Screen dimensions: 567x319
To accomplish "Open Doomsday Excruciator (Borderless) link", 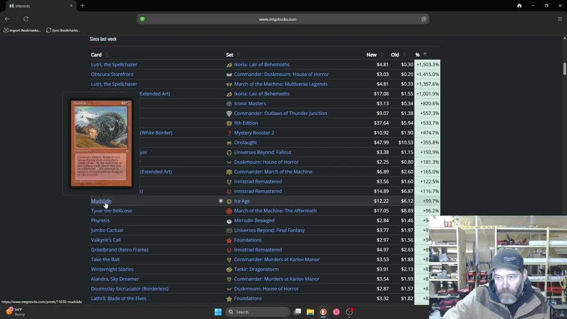I will 129,288.
